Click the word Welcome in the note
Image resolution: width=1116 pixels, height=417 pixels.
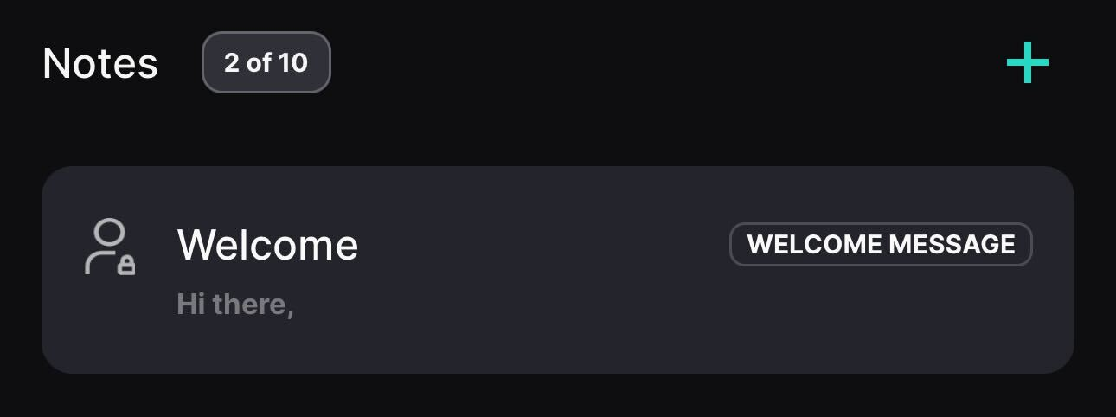pos(267,245)
